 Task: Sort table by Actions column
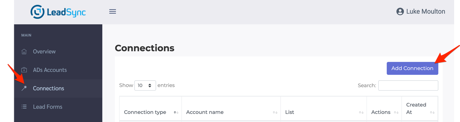coord(381,112)
